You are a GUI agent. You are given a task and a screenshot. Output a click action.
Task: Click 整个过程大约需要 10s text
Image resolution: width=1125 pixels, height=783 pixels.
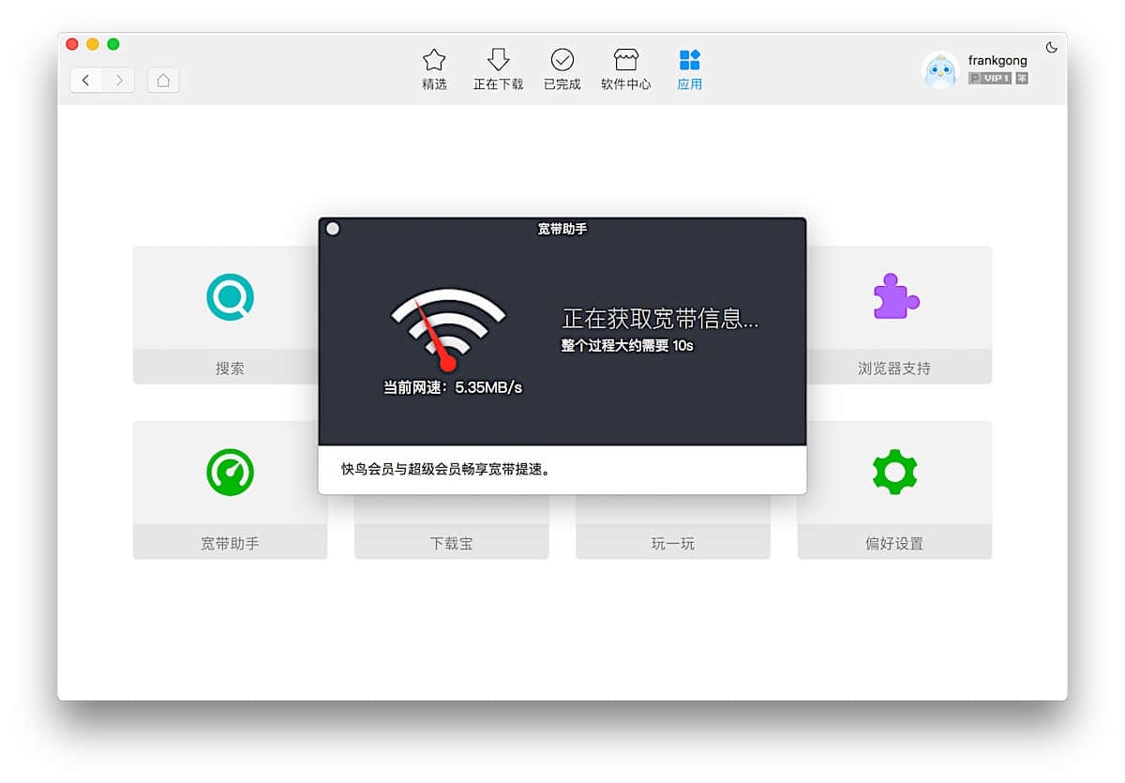[627, 345]
